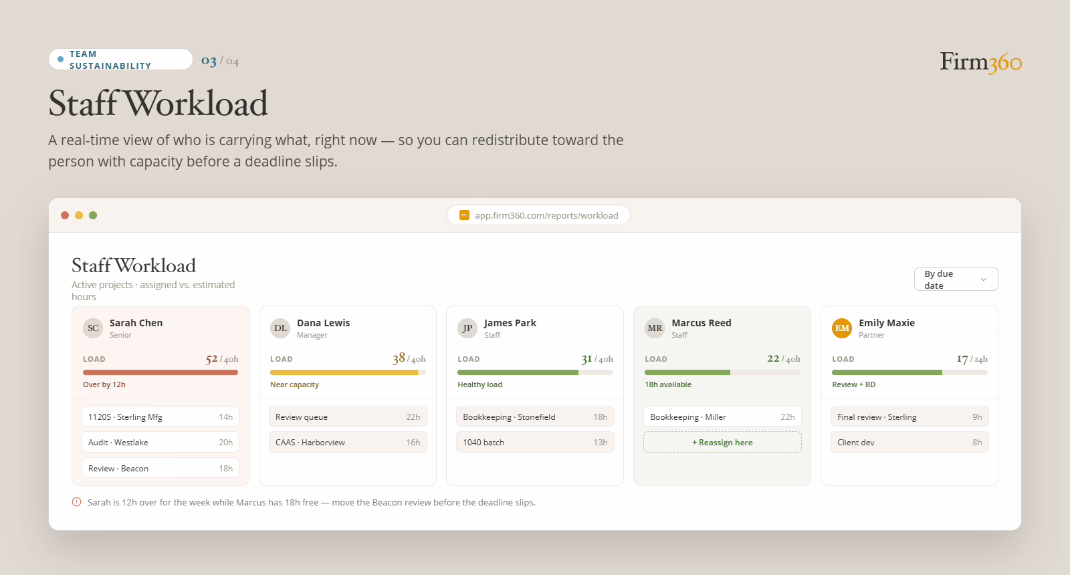The width and height of the screenshot is (1070, 575).
Task: Click the Near capacity status
Action: (x=294, y=384)
